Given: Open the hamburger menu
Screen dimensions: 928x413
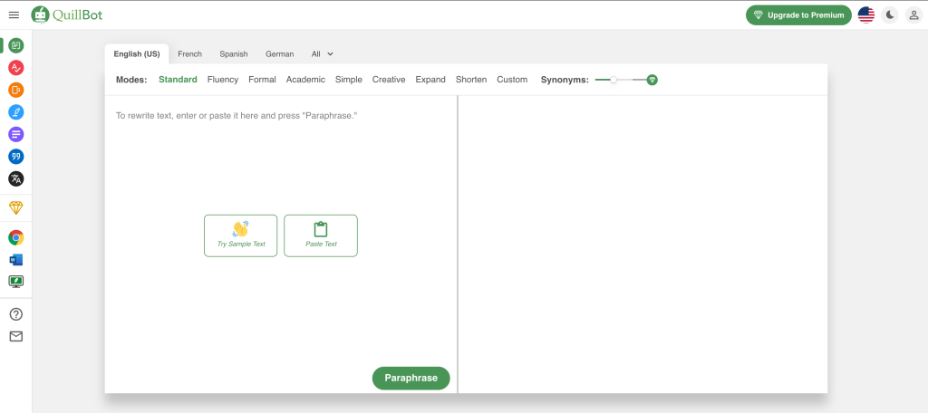Looking at the screenshot, I should (x=14, y=14).
